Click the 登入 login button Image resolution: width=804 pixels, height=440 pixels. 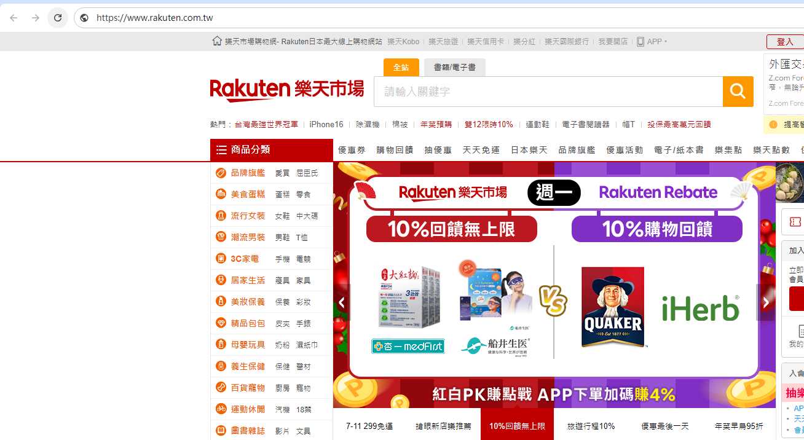(x=785, y=42)
